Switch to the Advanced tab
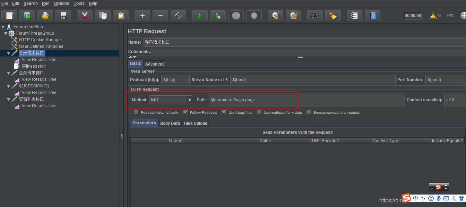Image resolution: width=466 pixels, height=207 pixels. pyautogui.click(x=155, y=64)
